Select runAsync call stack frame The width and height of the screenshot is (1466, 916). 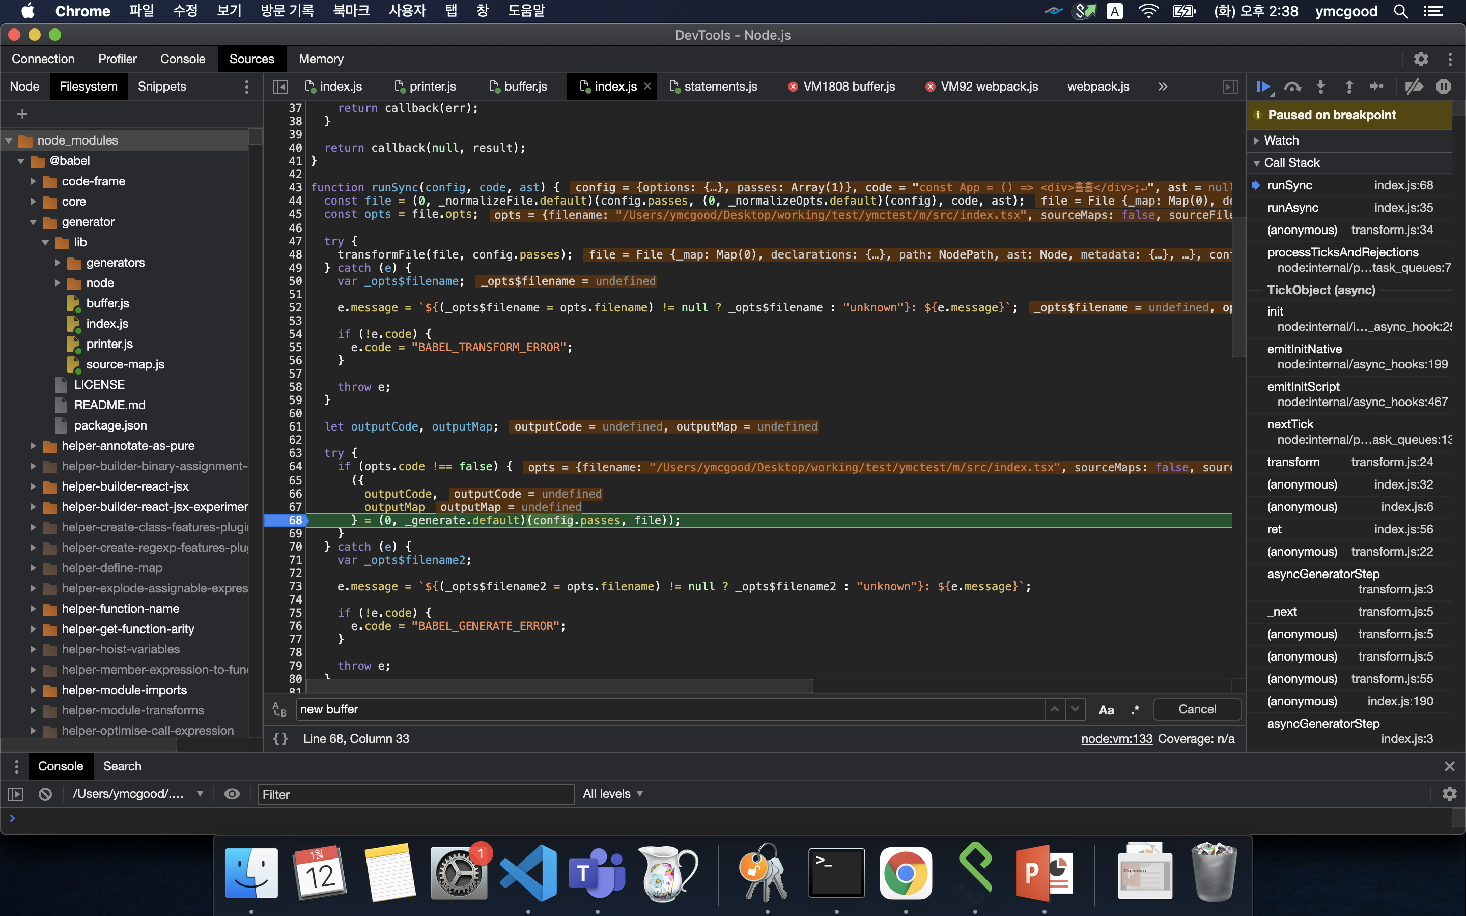[1350, 208]
